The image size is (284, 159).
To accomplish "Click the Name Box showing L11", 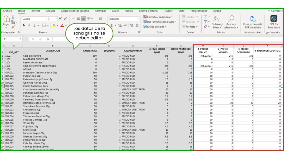I will 11,39.
